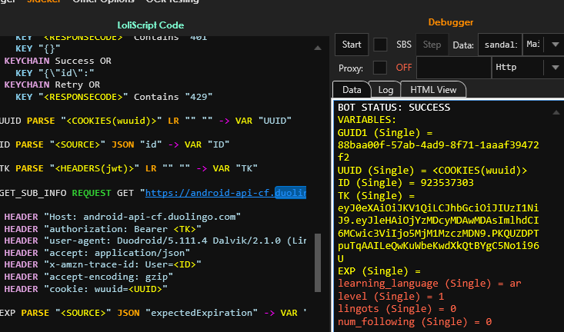Click the duolingo API URL in code
The width and height of the screenshot is (564, 332).
[225, 192]
